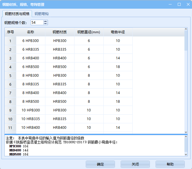This screenshot has width=192, height=169.
Task: Open 帮助 with the help button
Action: (x=170, y=164)
